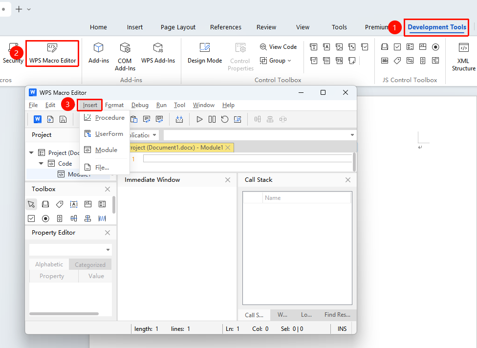Click the new tab plus button
477x348 pixels.
[19, 9]
